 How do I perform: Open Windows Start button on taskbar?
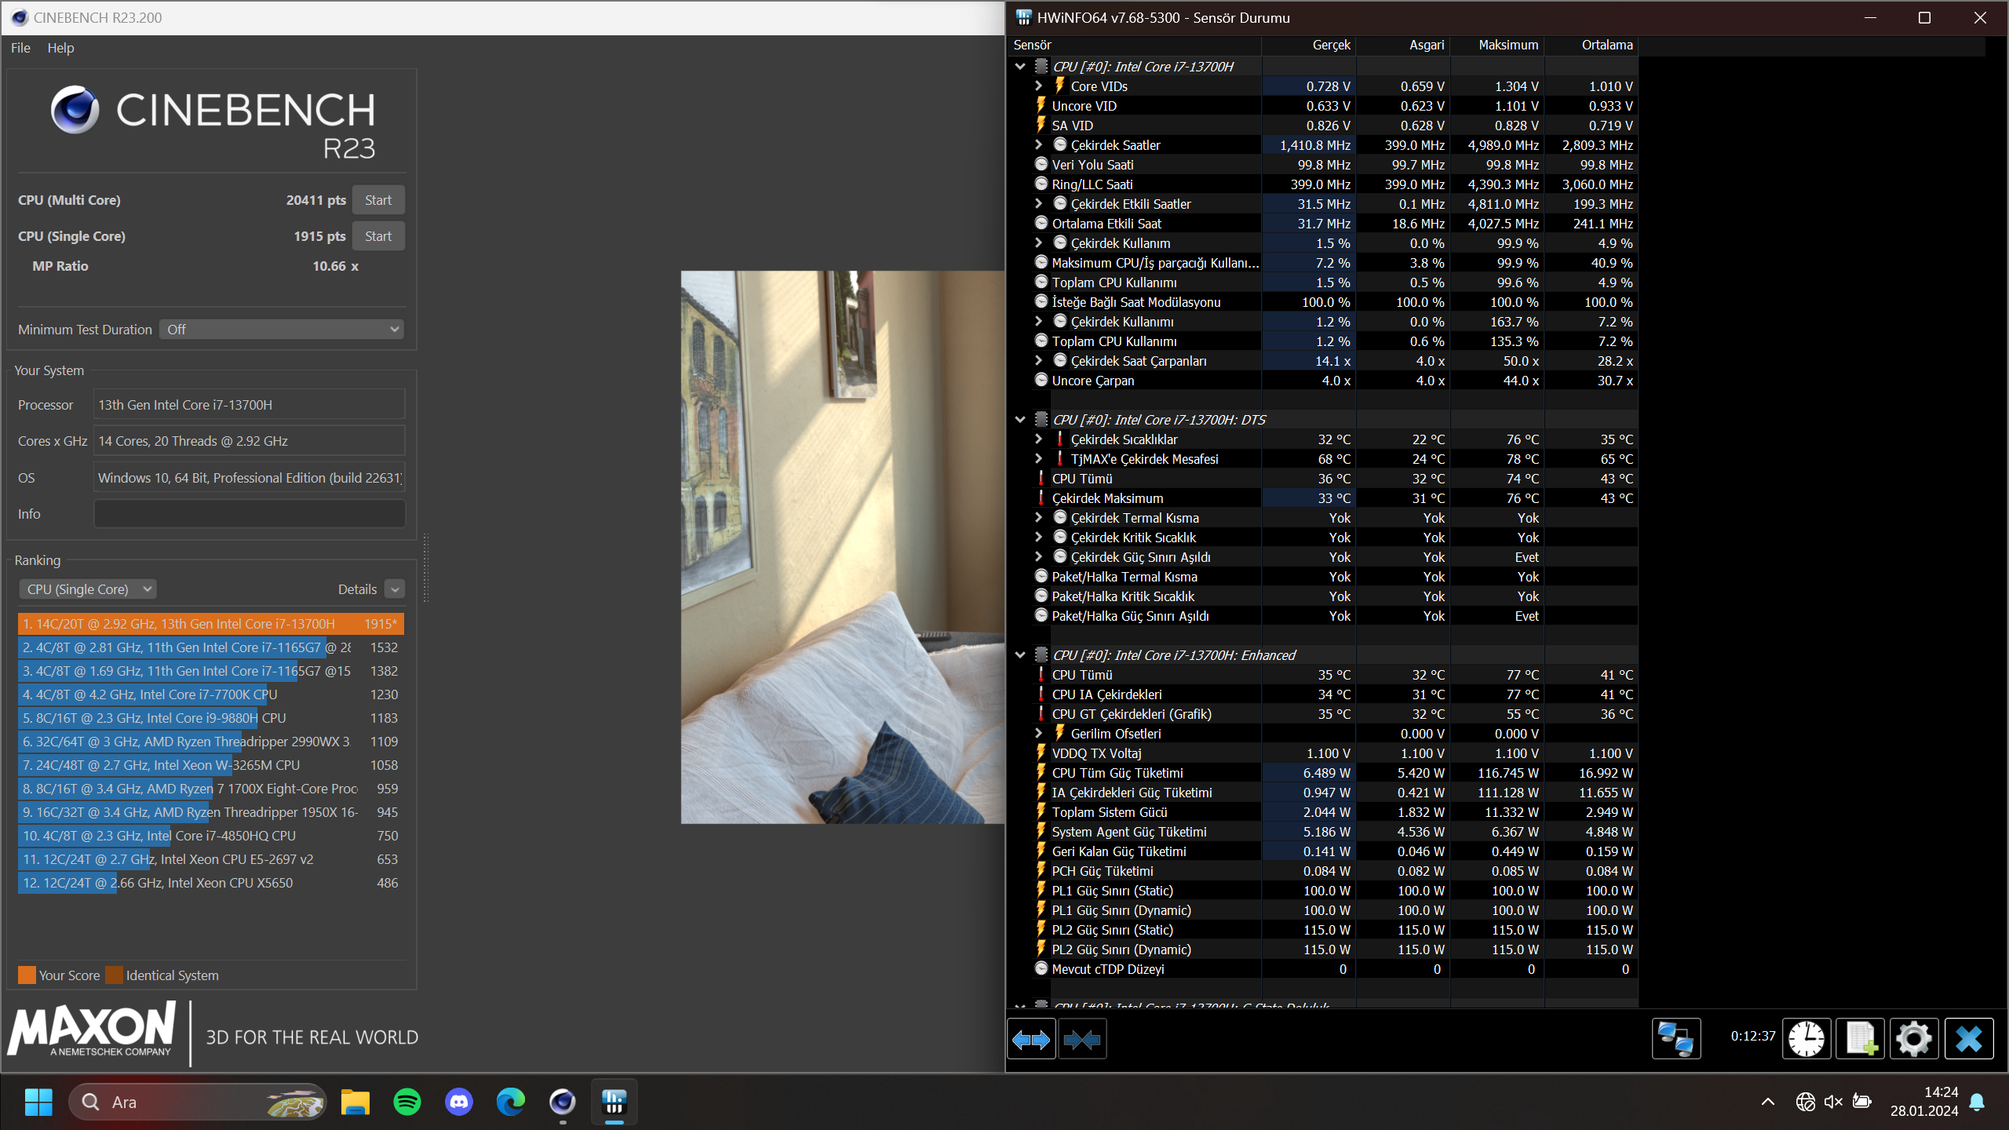pyautogui.click(x=38, y=1102)
